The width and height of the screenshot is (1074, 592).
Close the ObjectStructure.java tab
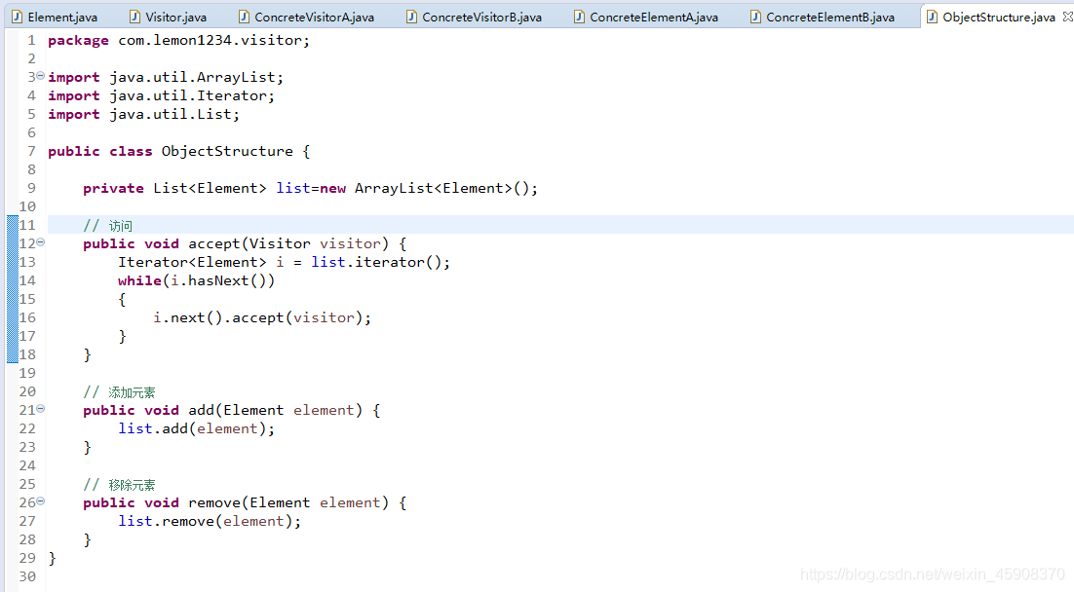(1065, 16)
